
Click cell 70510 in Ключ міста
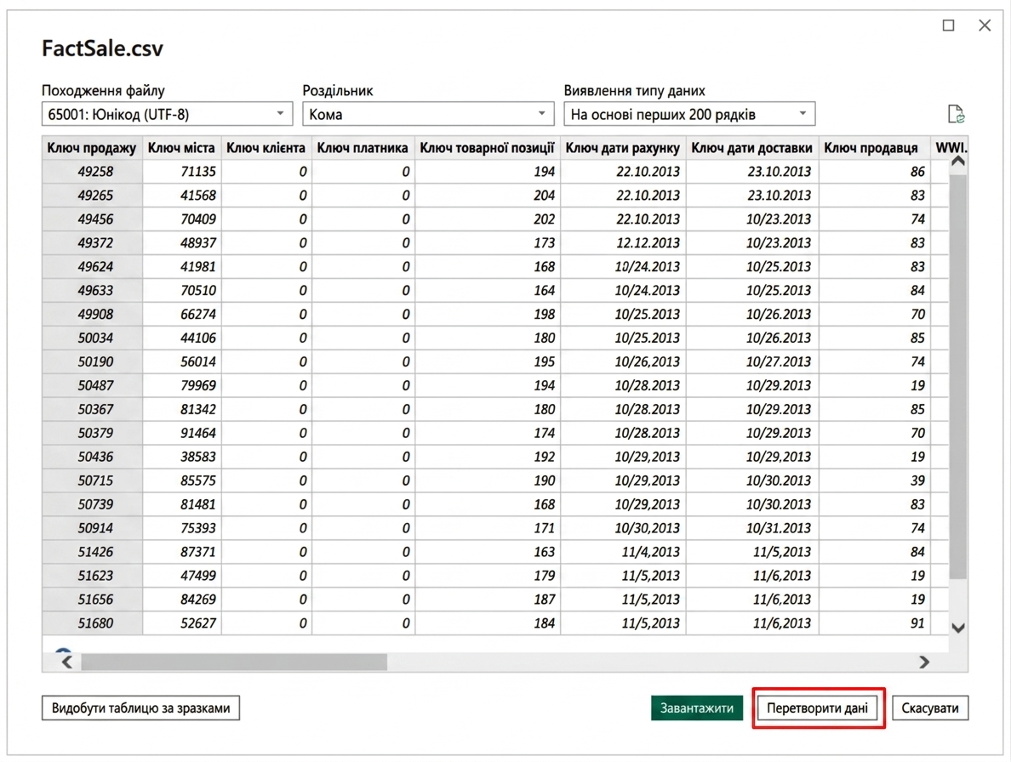[181, 291]
